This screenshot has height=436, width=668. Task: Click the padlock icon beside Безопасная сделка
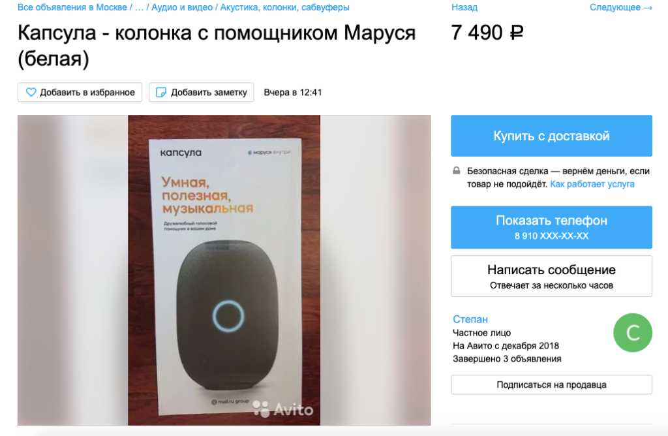(x=456, y=170)
